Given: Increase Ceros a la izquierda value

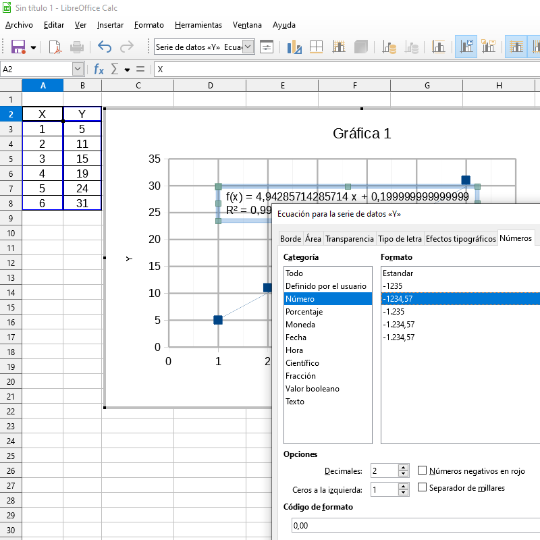Looking at the screenshot, I should (403, 486).
